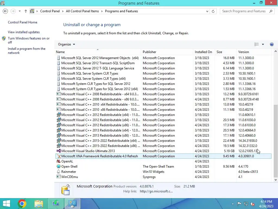The image size is (278, 209).
Task: Click the WinCDEmu program icon
Action: click(x=59, y=177)
